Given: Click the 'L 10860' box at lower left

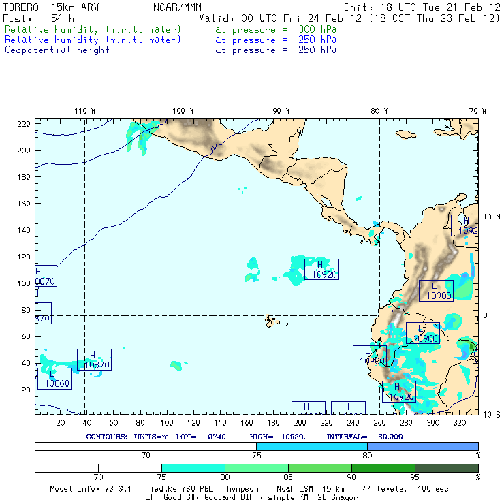Looking at the screenshot, I should coord(54,379).
